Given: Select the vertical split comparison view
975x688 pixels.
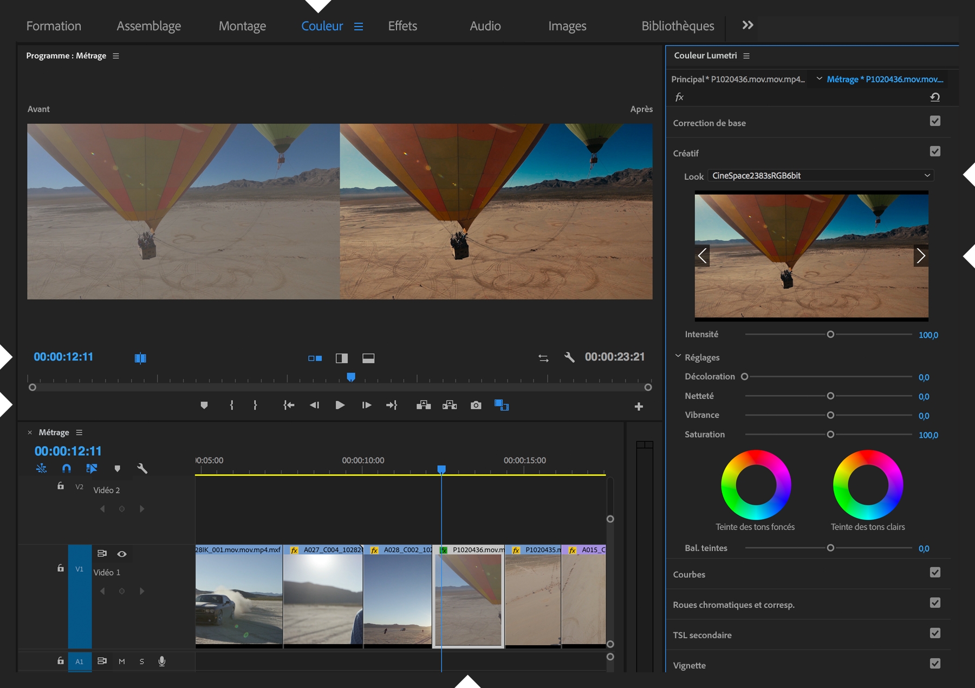Looking at the screenshot, I should [x=342, y=358].
